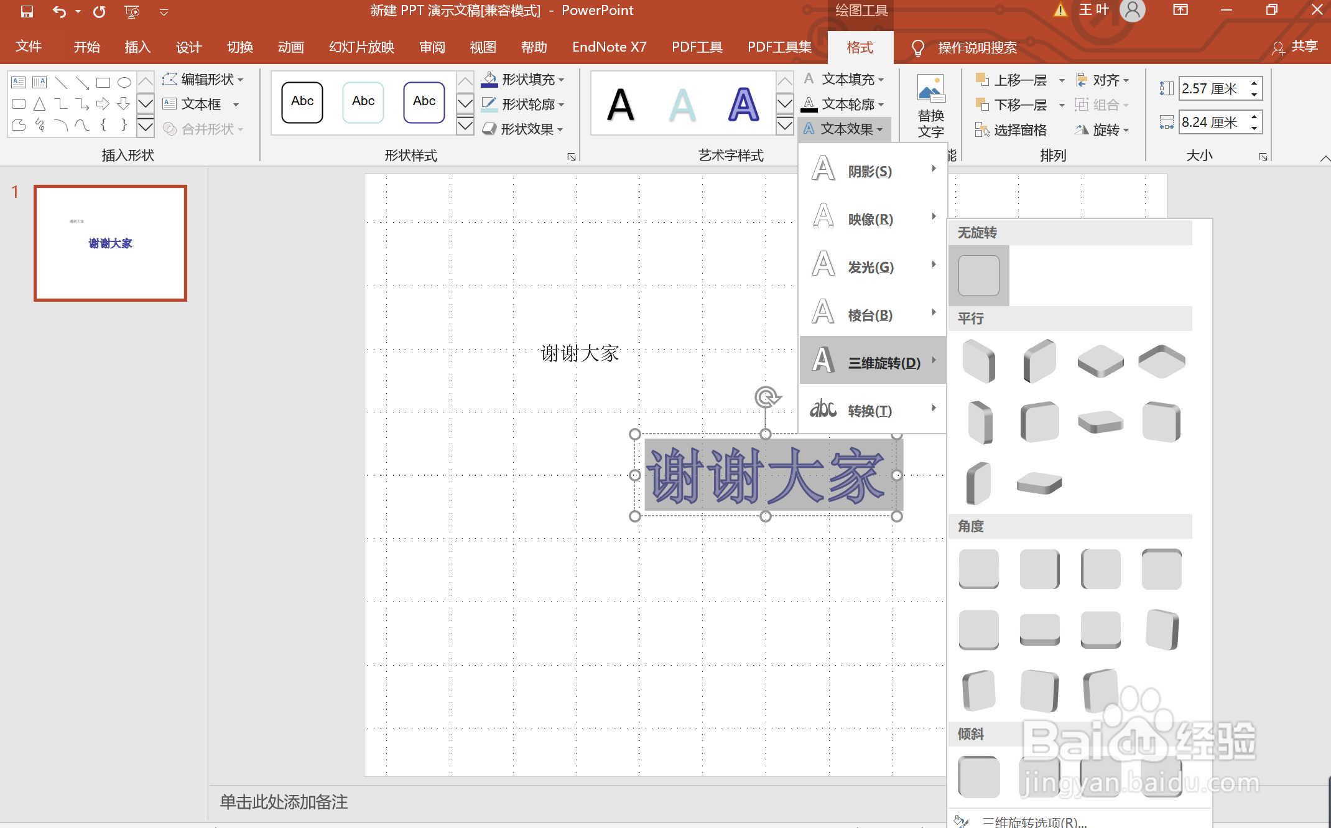
Task: Click the 文本轮廓 (Text Outline) icon
Action: [808, 104]
